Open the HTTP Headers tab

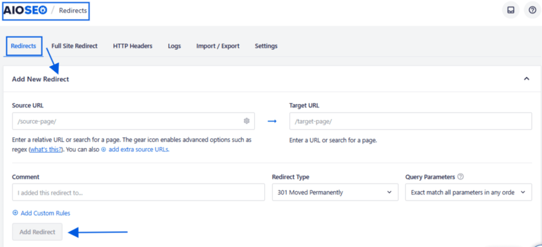tap(133, 46)
